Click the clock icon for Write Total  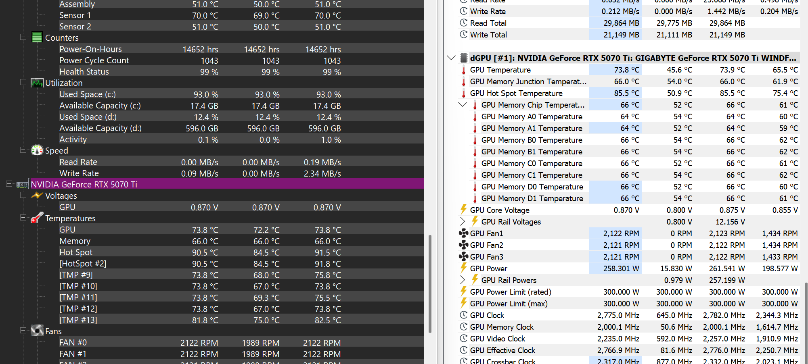coord(464,35)
